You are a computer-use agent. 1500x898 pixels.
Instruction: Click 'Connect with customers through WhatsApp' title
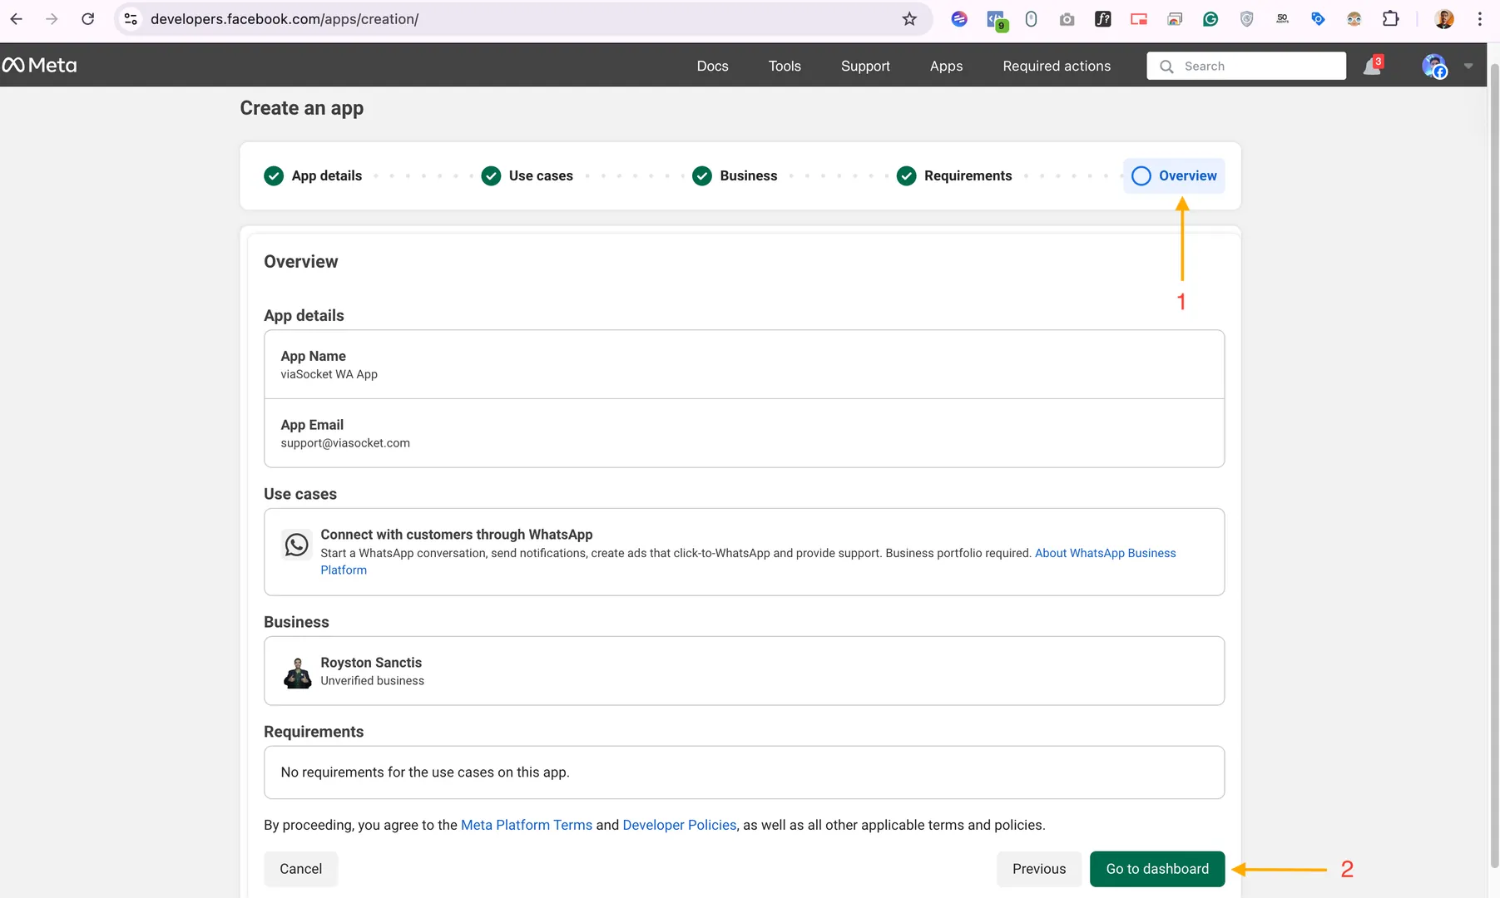pos(457,535)
